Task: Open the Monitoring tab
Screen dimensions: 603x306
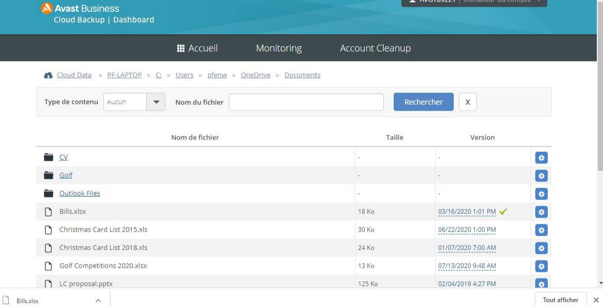Action: point(279,48)
